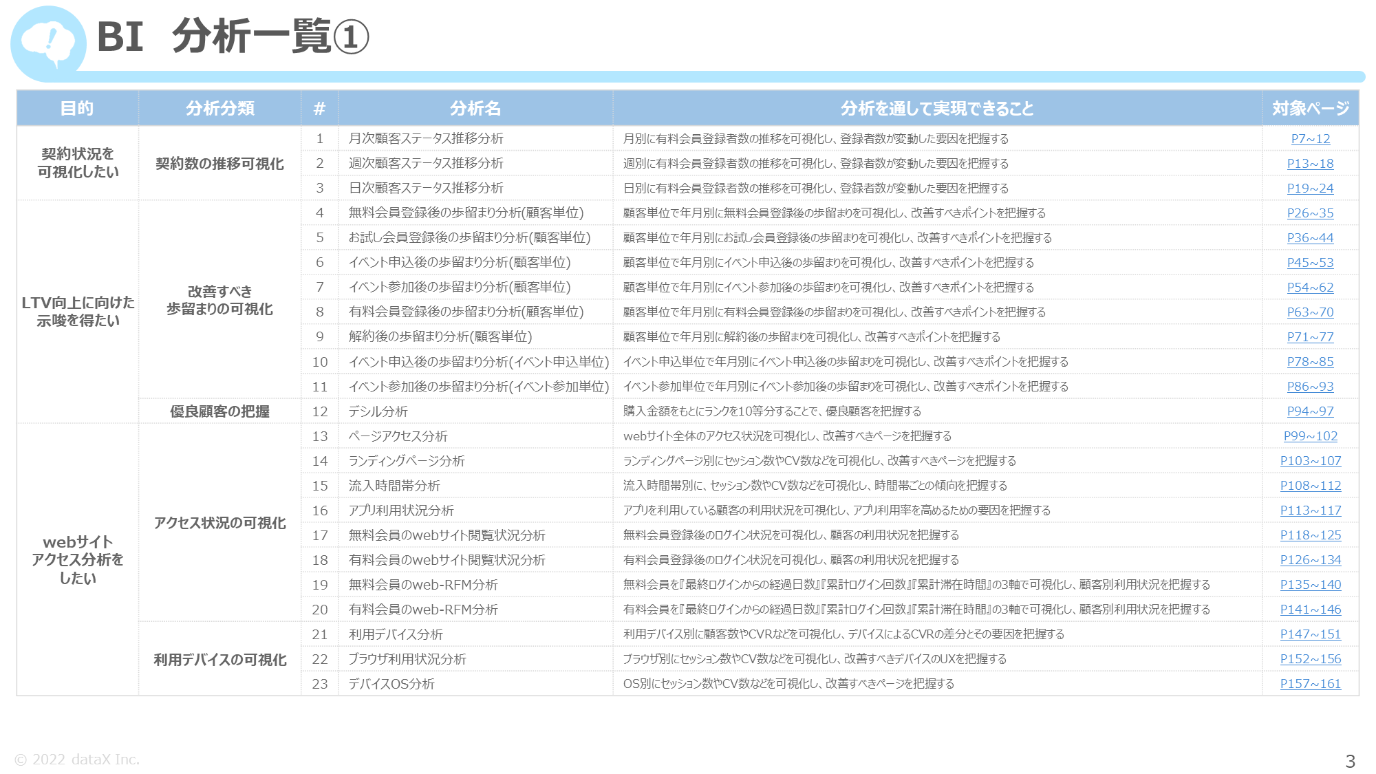Select the ランディングページ分析 cell
The height and width of the screenshot is (774, 1376).
point(475,460)
